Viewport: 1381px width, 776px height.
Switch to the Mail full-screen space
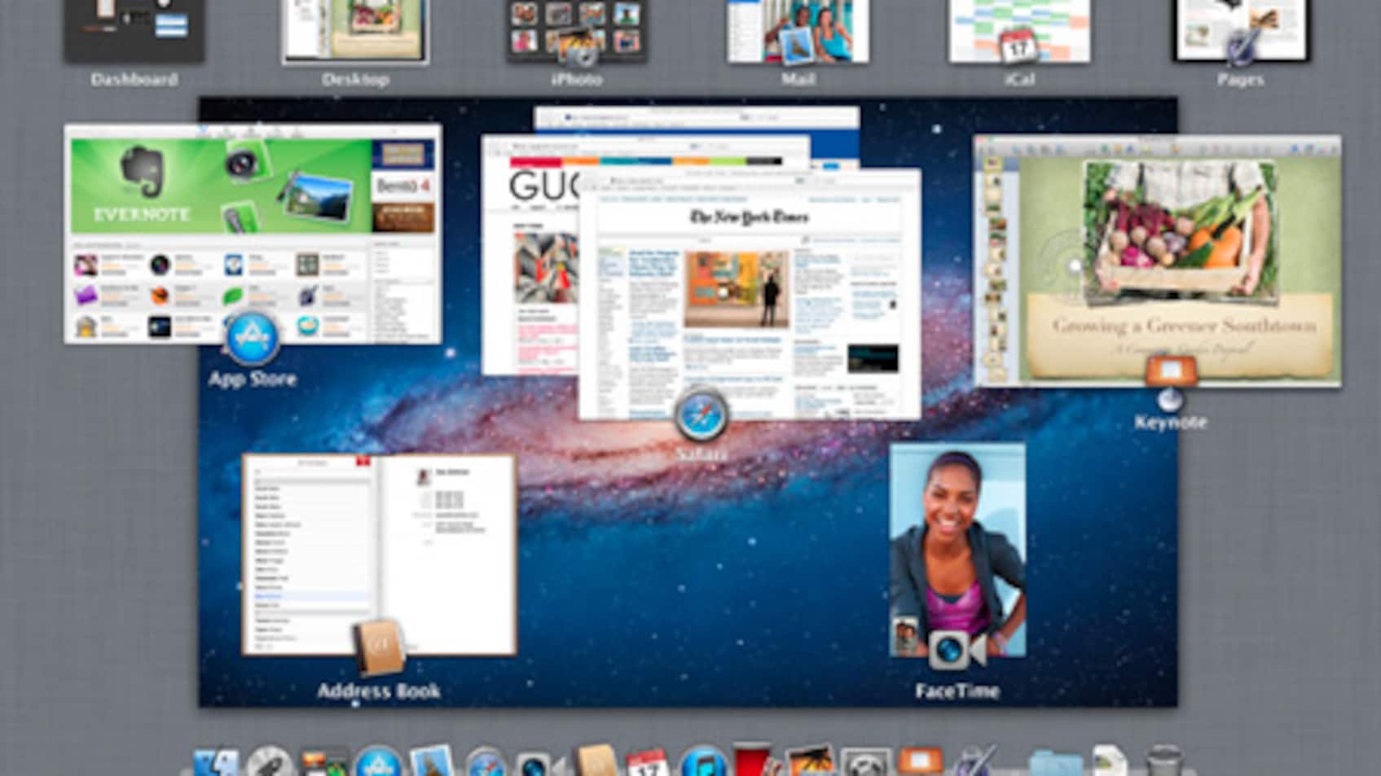(798, 30)
